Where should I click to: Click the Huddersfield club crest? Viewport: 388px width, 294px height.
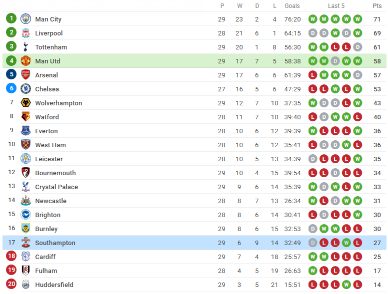[x=25, y=285]
